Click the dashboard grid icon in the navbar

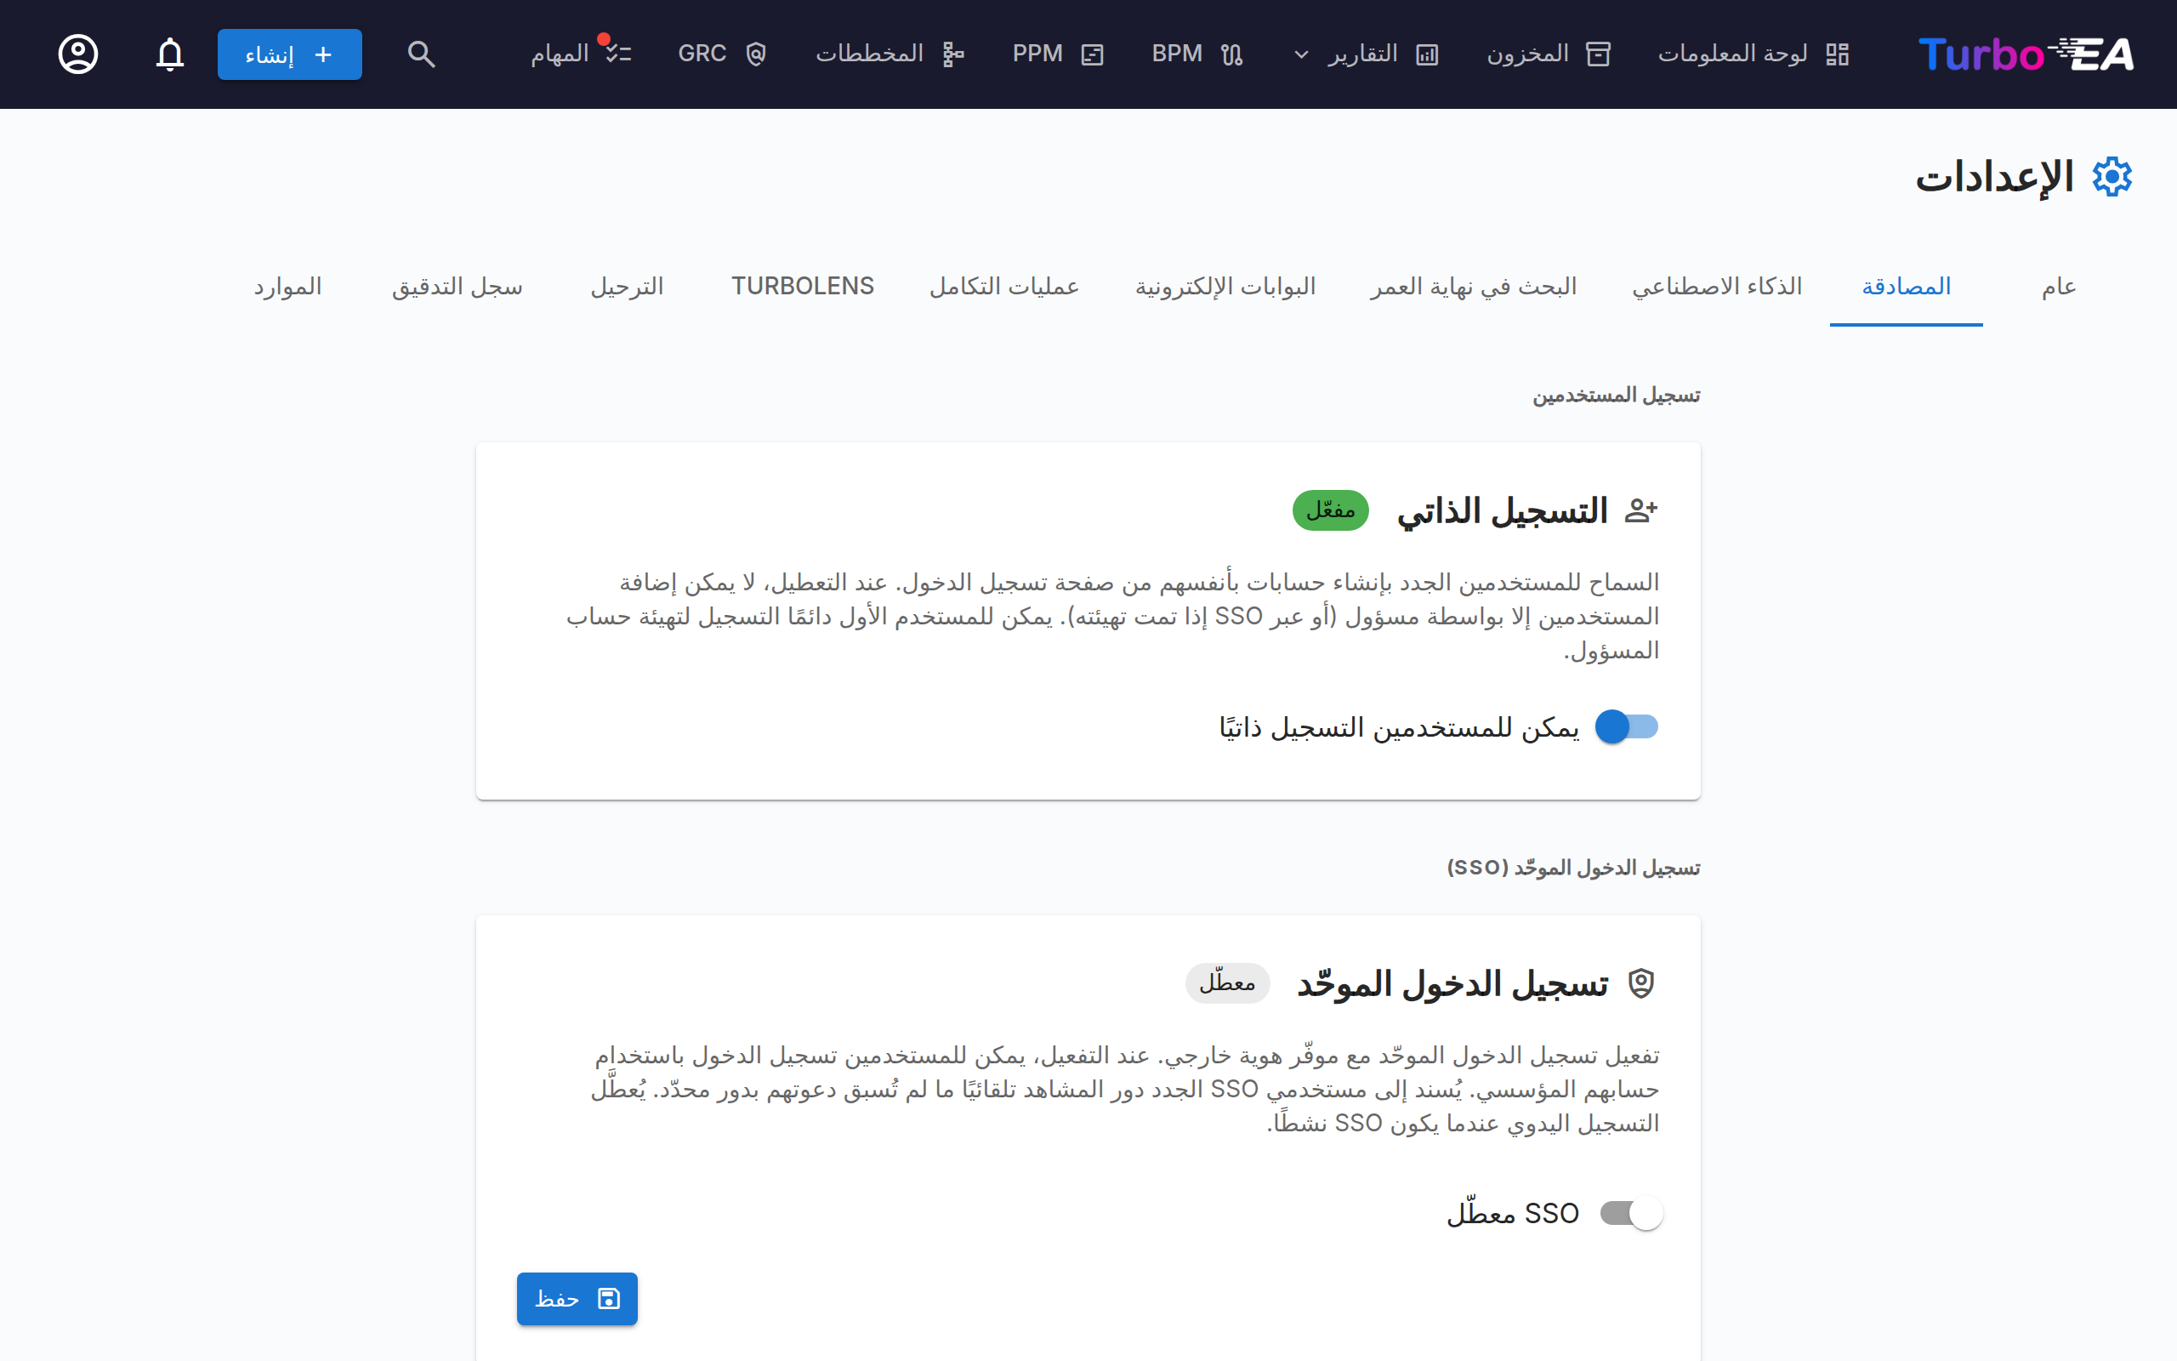click(1837, 54)
